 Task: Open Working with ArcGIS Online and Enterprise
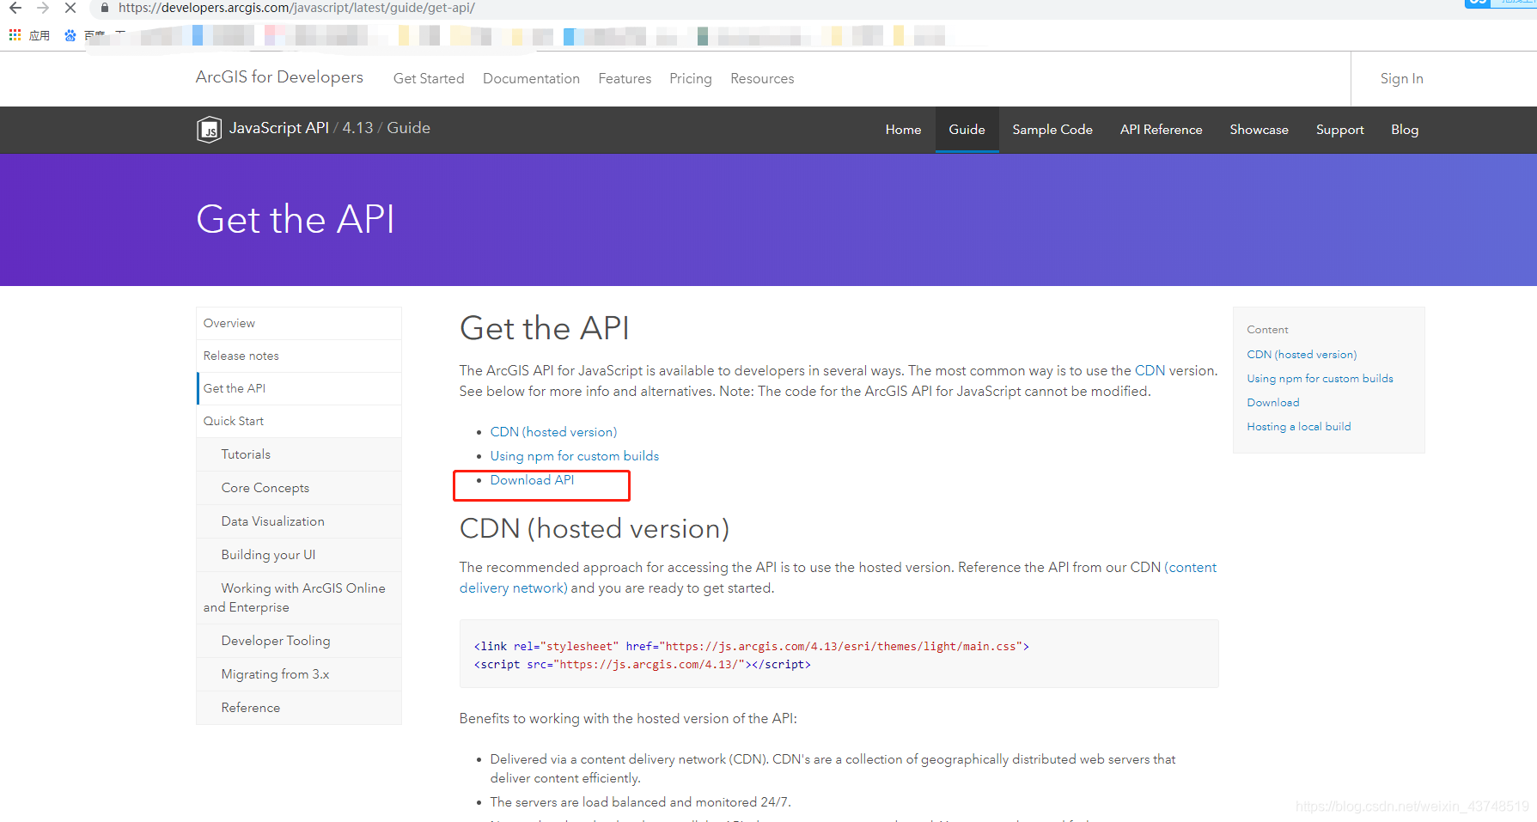[x=299, y=598]
